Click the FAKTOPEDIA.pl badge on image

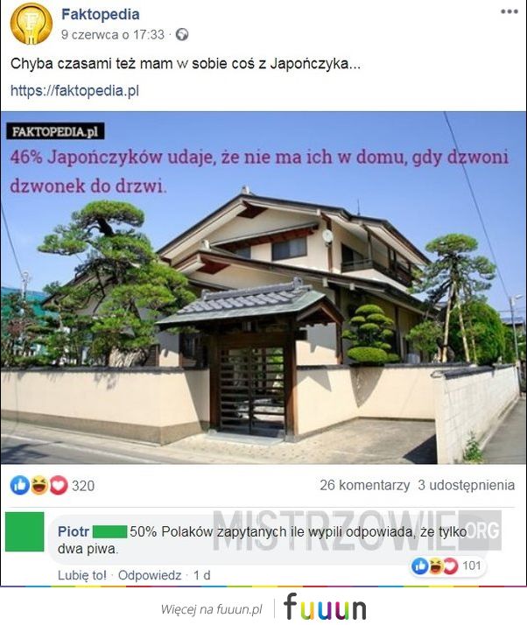point(55,131)
